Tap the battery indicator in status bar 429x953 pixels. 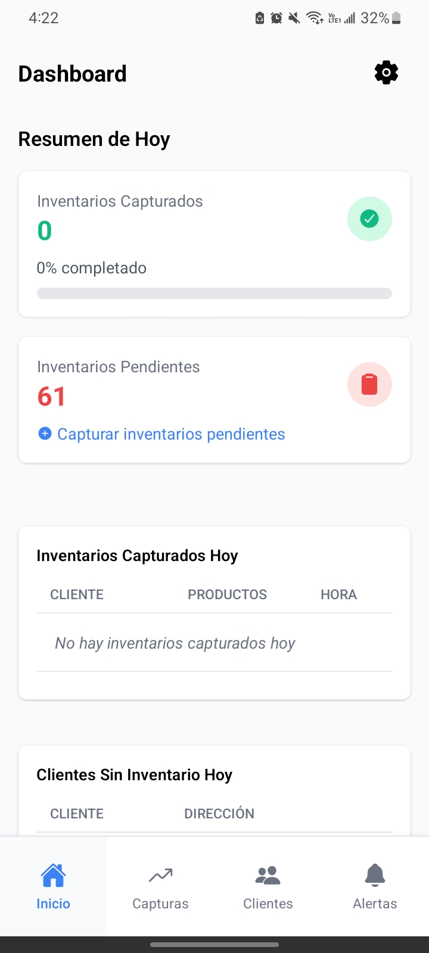pyautogui.click(x=396, y=18)
